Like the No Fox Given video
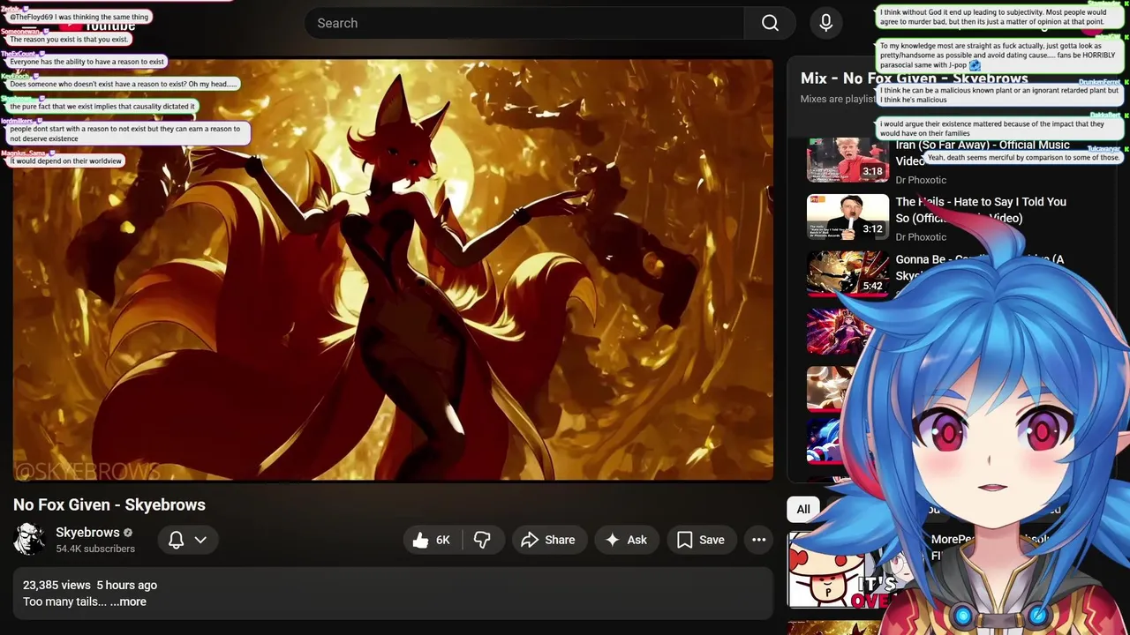Viewport: 1130px width, 635px height. click(x=432, y=540)
